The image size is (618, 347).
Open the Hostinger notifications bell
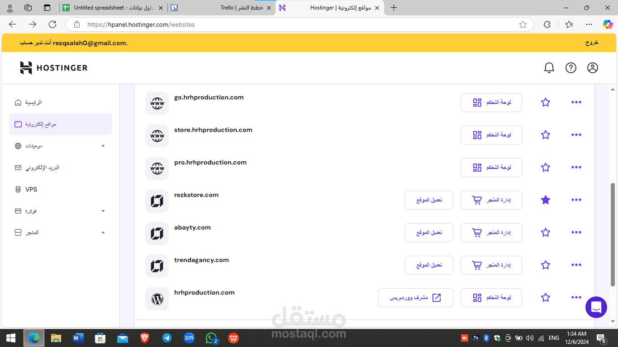click(549, 68)
